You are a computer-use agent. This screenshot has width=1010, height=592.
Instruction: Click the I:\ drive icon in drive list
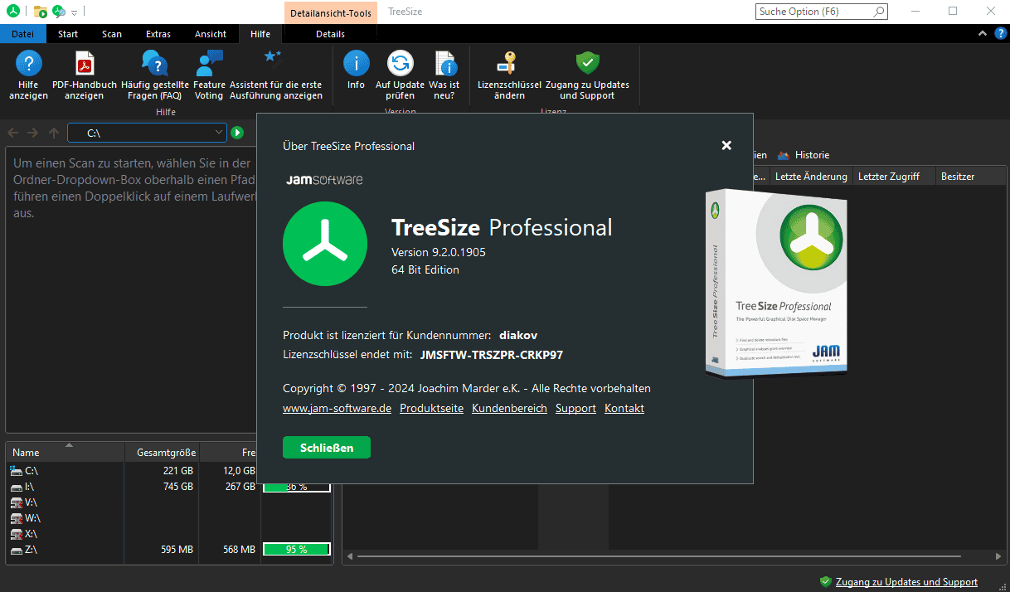point(16,487)
